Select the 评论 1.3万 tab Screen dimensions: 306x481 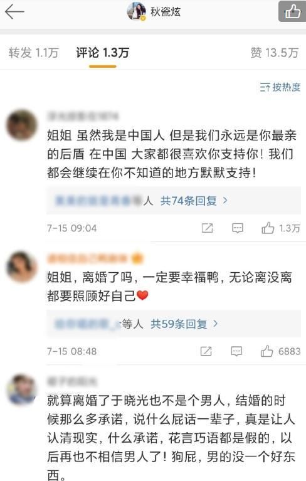pos(102,53)
